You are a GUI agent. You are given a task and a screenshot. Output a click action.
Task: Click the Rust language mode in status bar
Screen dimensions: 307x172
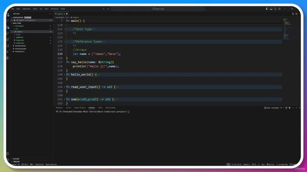tap(263, 164)
